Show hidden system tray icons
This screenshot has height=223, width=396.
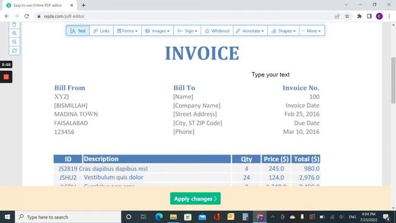tap(273, 217)
